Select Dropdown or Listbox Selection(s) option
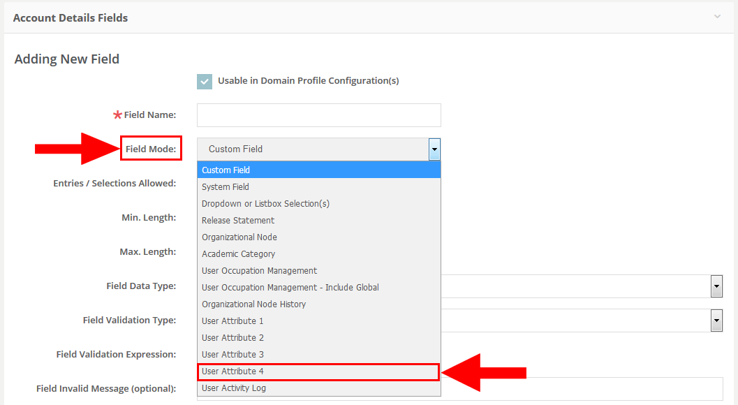This screenshot has width=738, height=405. (x=318, y=203)
